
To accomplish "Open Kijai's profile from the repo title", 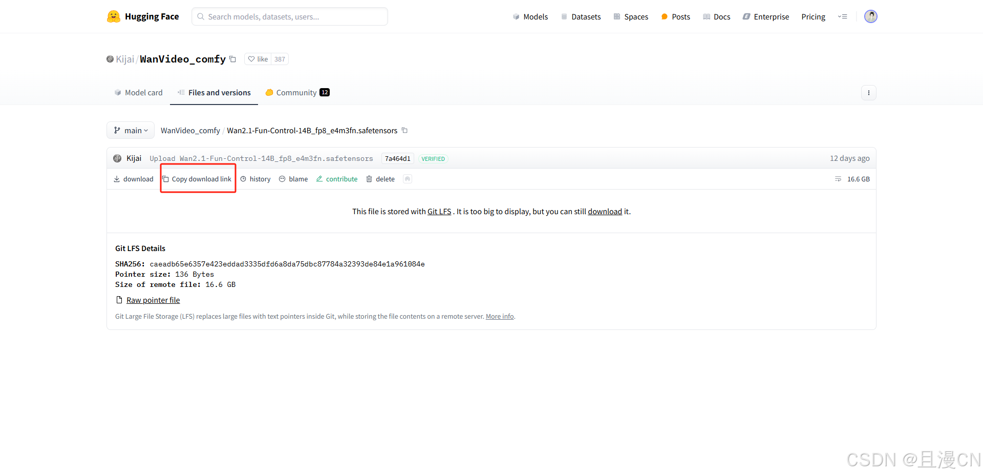I will point(125,59).
